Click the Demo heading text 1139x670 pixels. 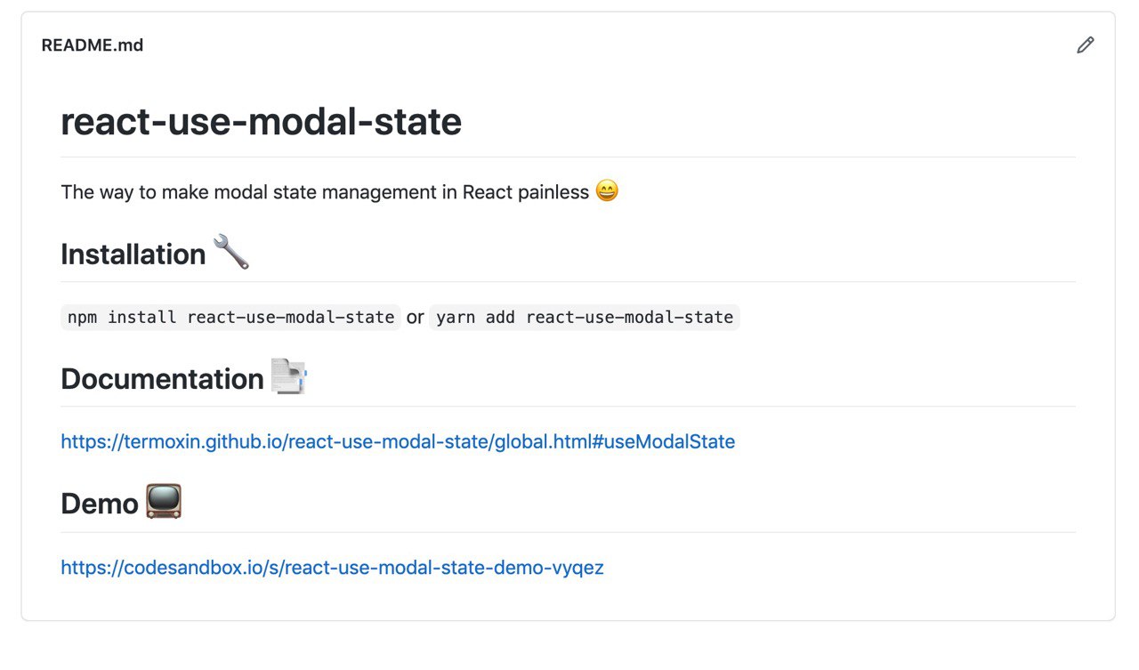(100, 505)
